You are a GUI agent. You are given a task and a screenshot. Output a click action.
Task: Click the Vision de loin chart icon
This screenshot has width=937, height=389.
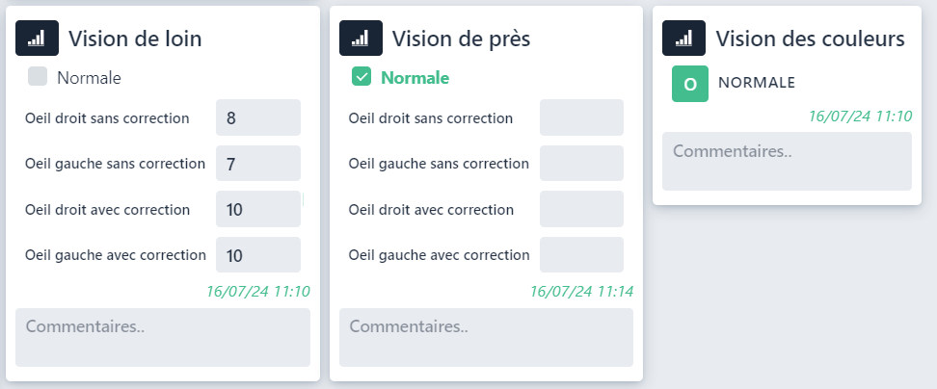coord(37,39)
